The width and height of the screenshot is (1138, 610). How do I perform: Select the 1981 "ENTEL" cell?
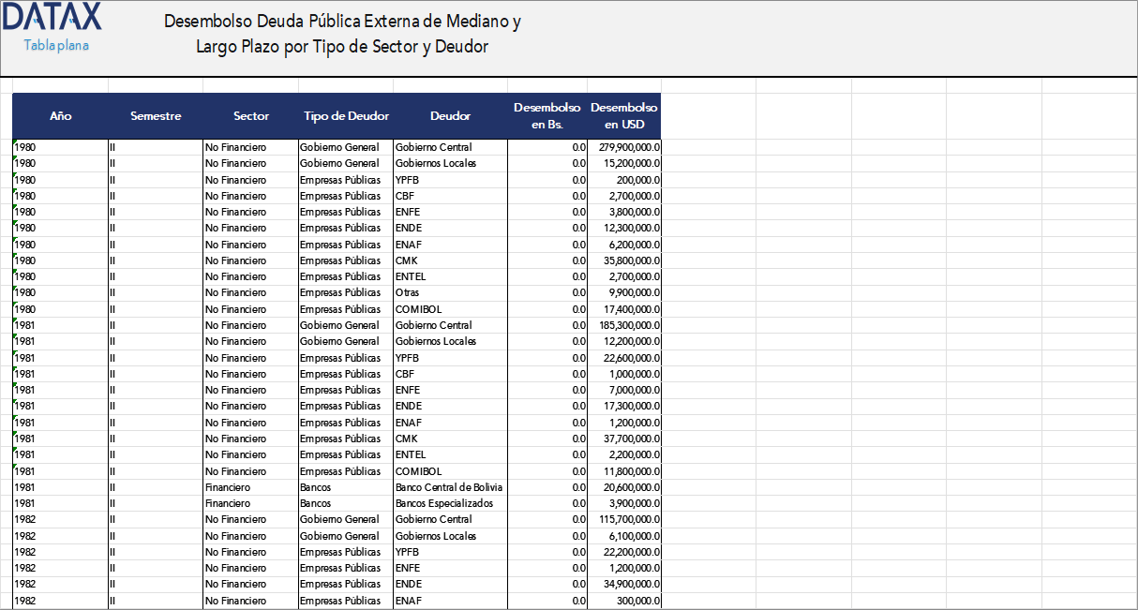coord(450,454)
